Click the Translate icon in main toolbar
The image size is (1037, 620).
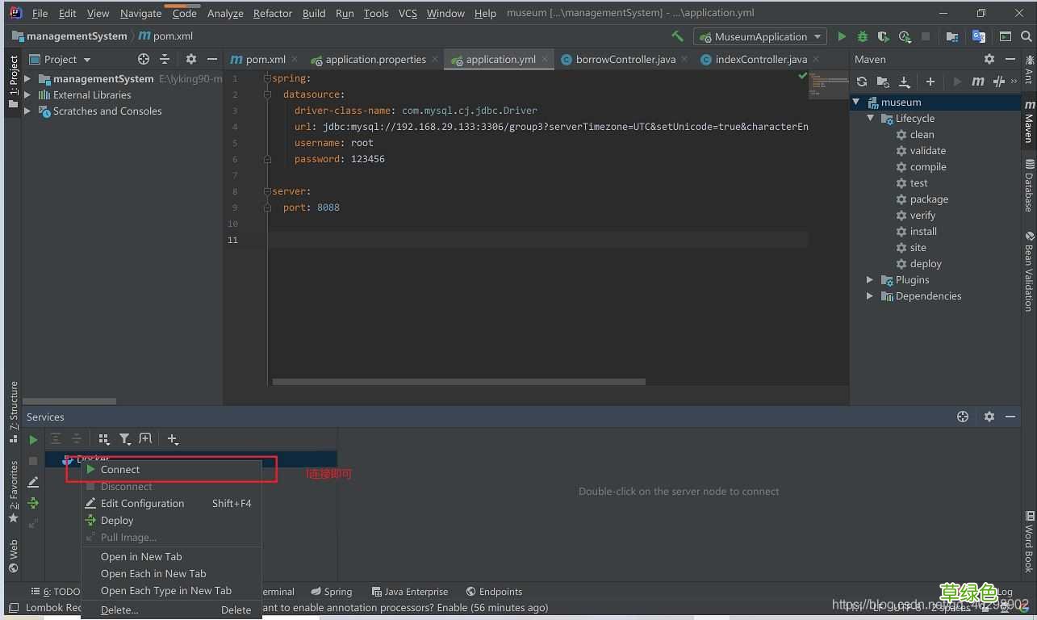(979, 36)
